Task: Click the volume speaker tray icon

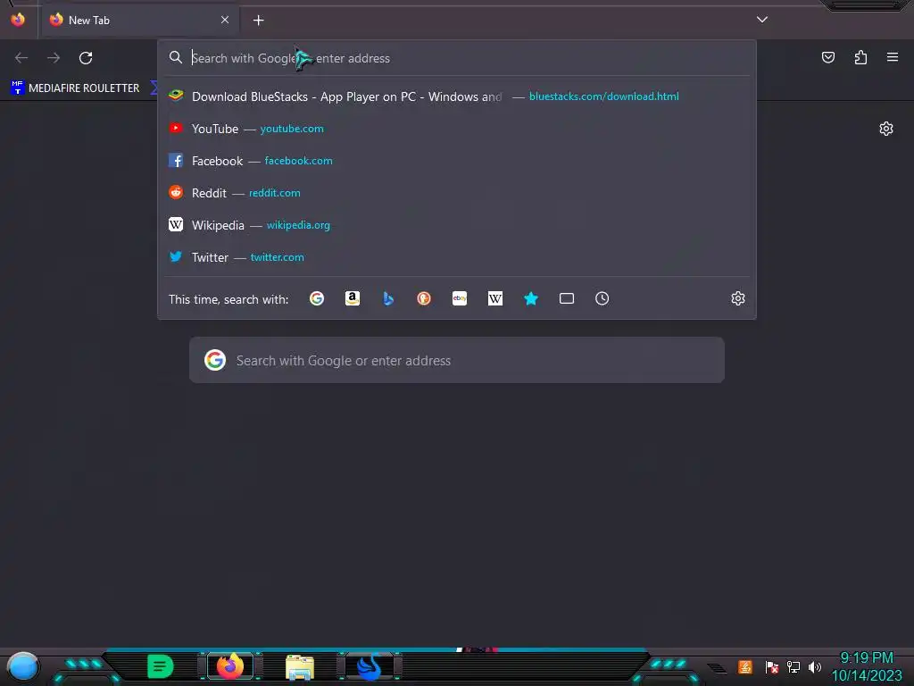Action: pyautogui.click(x=815, y=666)
